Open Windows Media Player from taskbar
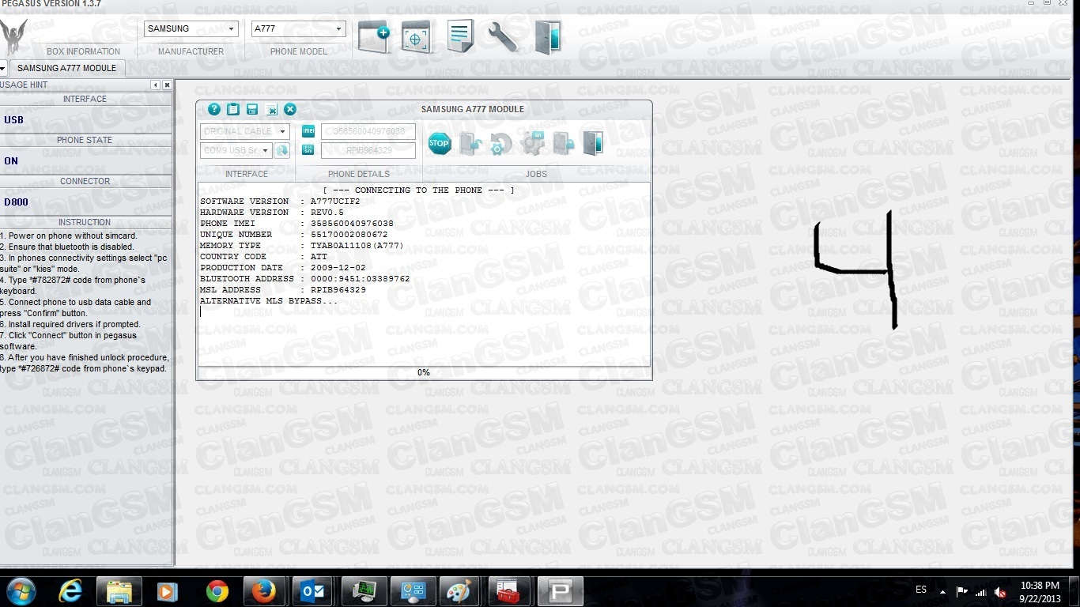The image size is (1080, 607). [x=167, y=591]
